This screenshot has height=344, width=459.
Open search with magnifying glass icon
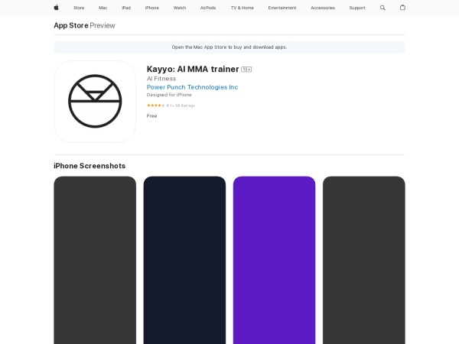coord(382,8)
